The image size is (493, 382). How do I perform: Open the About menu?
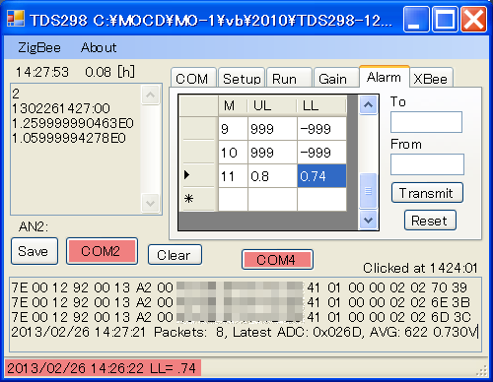pos(99,48)
